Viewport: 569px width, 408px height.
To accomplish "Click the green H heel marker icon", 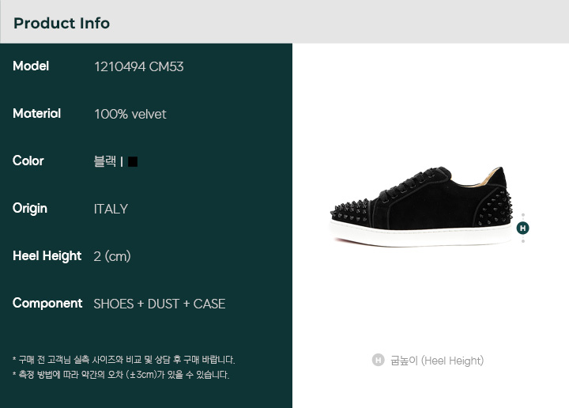I will click(x=522, y=228).
